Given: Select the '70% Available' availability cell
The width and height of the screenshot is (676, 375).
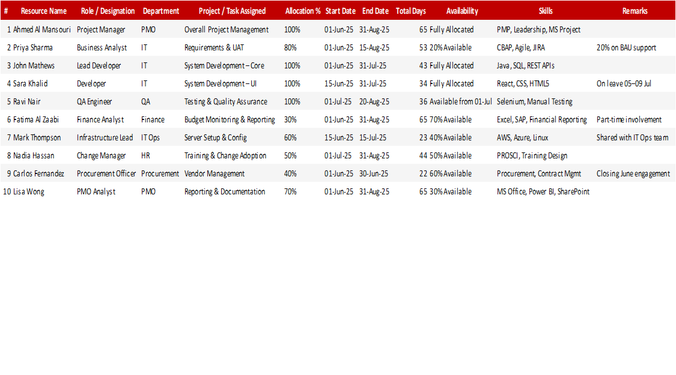Looking at the screenshot, I should pyautogui.click(x=451, y=119).
